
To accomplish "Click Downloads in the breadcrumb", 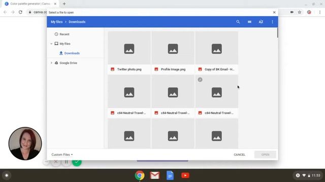I will click(77, 22).
